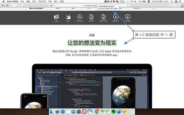The height and width of the screenshot is (115, 184).
Task: Open Evernote from the Dock
Action: (x=113, y=112)
